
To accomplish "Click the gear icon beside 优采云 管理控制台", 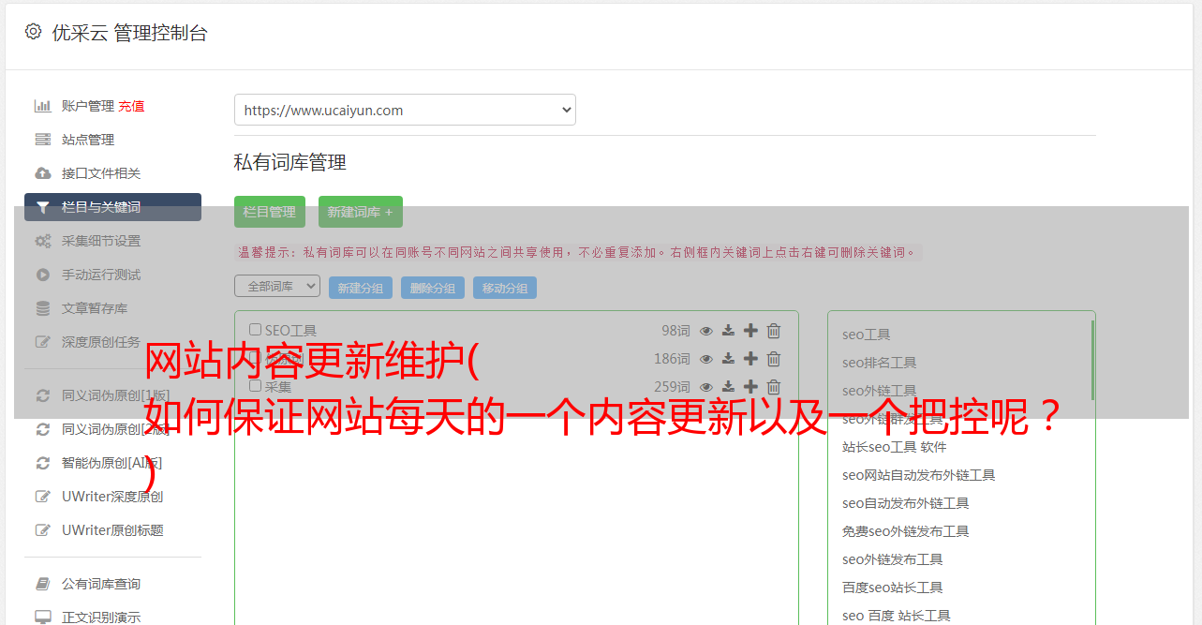I will tap(34, 32).
